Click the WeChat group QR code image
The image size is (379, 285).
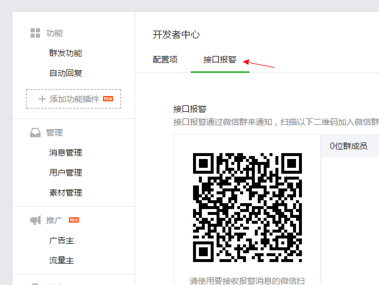[247, 207]
